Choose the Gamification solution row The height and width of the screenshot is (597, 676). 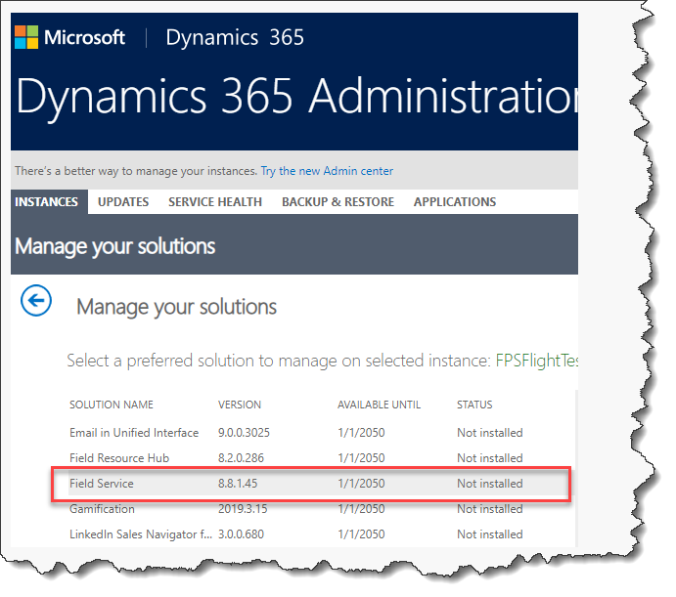click(102, 509)
